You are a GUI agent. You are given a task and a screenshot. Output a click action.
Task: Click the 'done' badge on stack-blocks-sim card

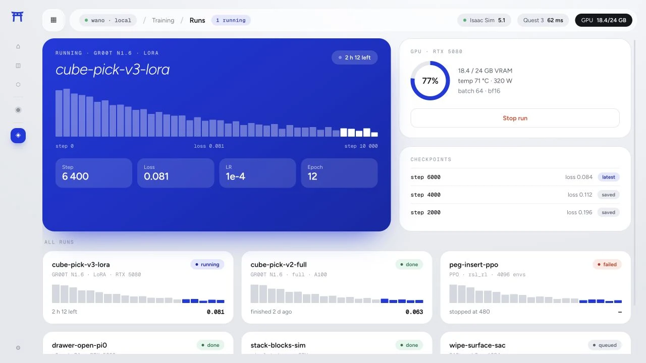pyautogui.click(x=409, y=345)
